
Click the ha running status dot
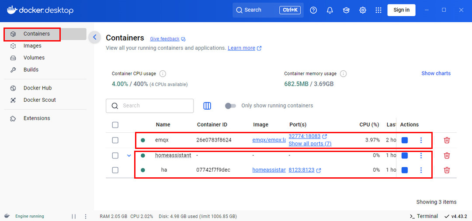point(143,170)
